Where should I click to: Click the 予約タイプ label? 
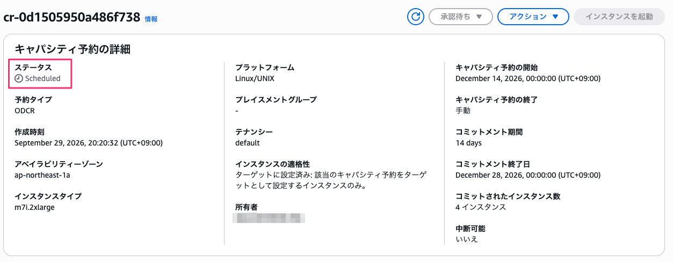(33, 100)
